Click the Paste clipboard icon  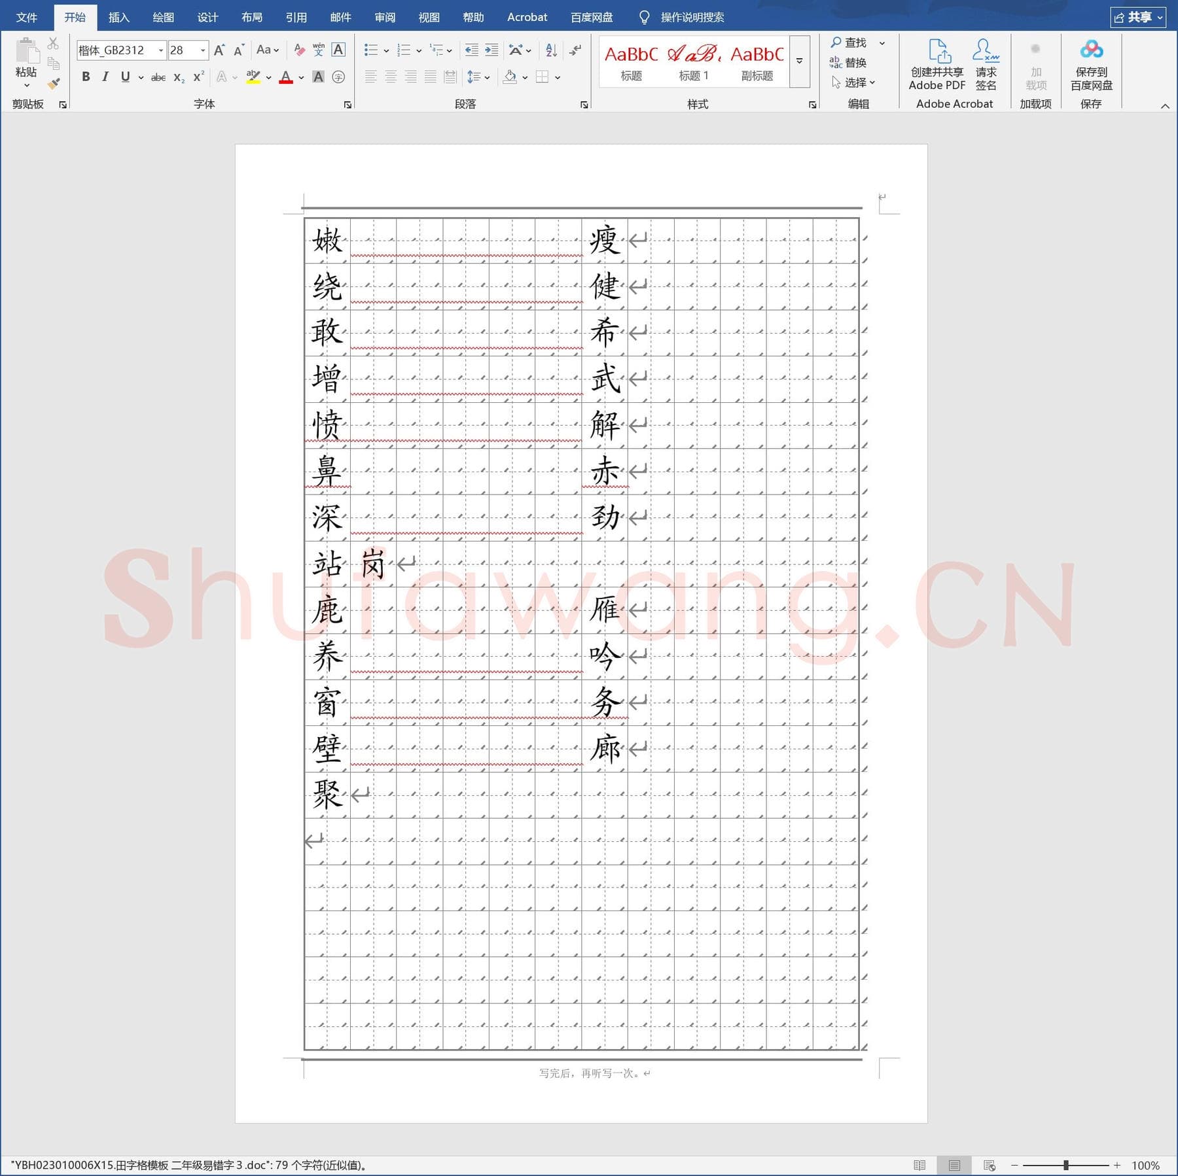tap(26, 51)
